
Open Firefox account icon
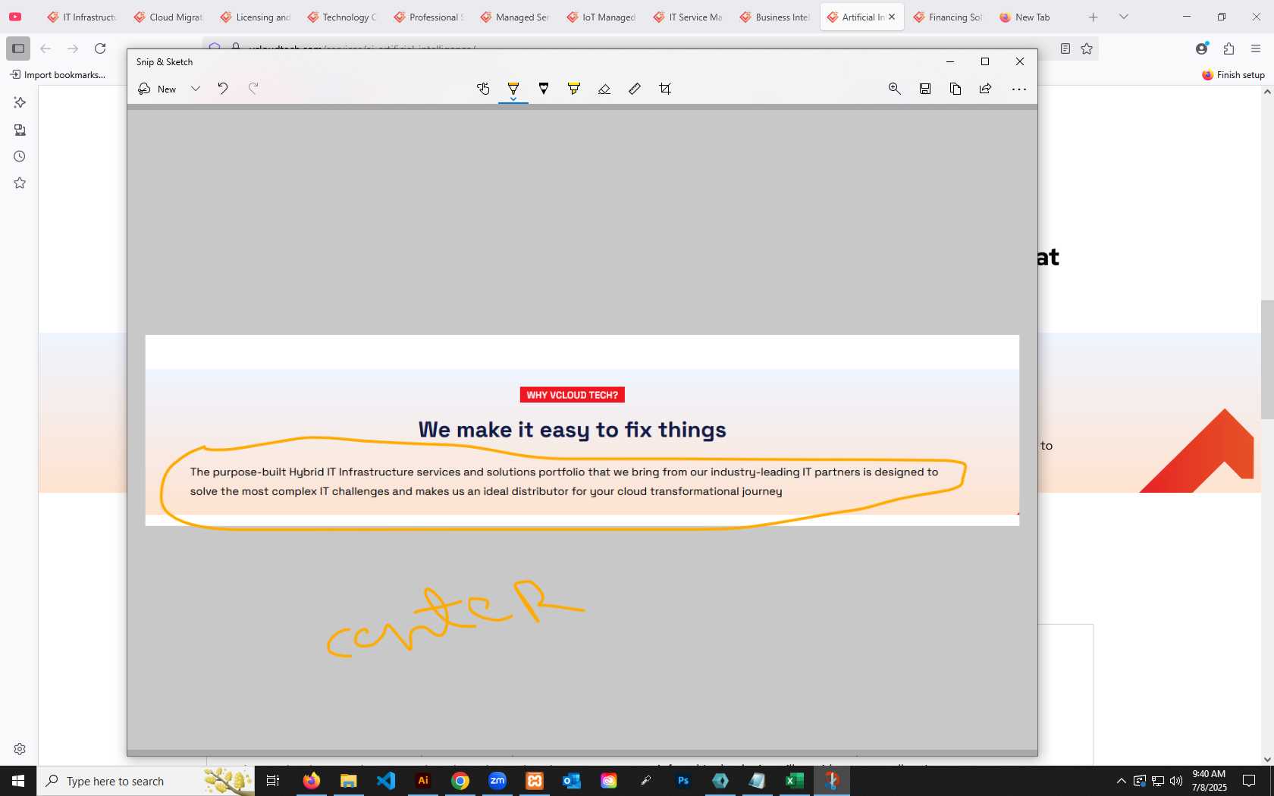coord(1202,49)
